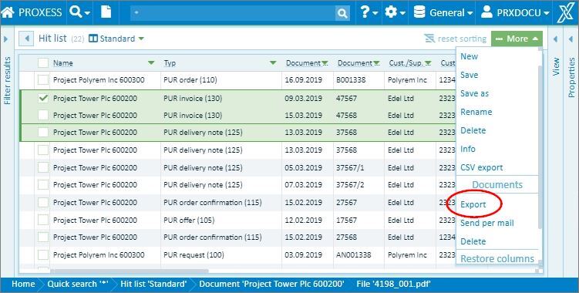Viewport: 579px width, 293px height.
Task: Open Name column filter arrow
Action: click(x=151, y=63)
